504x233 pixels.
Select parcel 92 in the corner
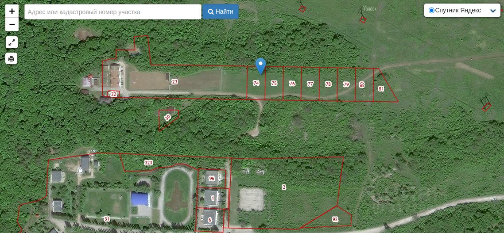[x=335, y=220]
